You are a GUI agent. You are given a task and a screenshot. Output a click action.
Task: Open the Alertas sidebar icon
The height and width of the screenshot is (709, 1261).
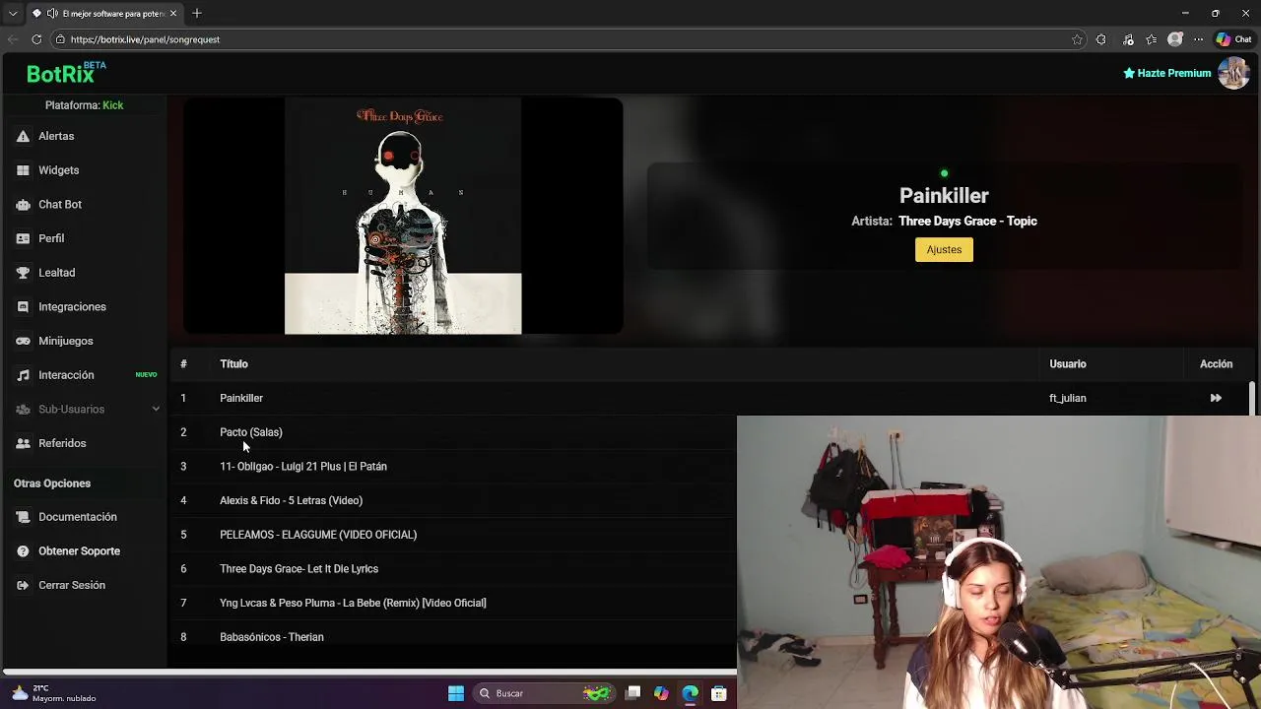23,136
